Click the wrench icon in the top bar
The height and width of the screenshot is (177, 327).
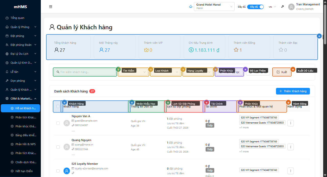pyautogui.click(x=282, y=7)
